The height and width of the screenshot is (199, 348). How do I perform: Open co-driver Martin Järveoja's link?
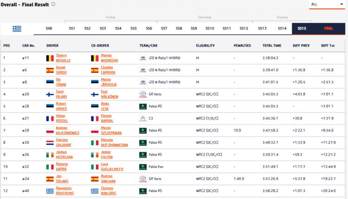click(x=109, y=82)
